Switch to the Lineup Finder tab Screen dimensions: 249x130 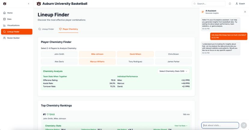tap(46, 29)
